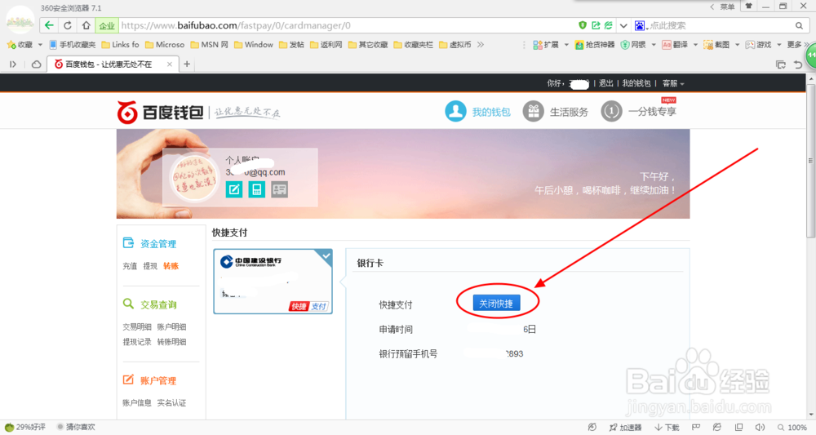Viewport: 816px width, 435px height.
Task: Click the search magnifier in the search box
Action: pyautogui.click(x=799, y=25)
